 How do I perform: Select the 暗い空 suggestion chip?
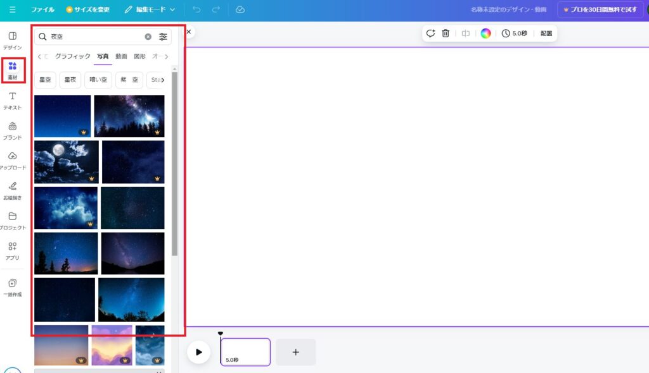(x=98, y=80)
